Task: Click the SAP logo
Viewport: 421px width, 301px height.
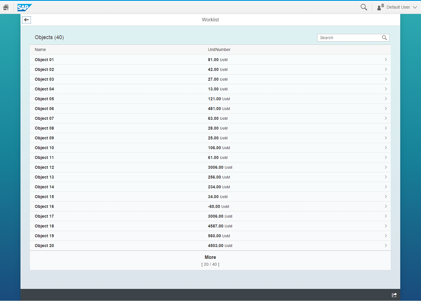Action: coord(25,7)
